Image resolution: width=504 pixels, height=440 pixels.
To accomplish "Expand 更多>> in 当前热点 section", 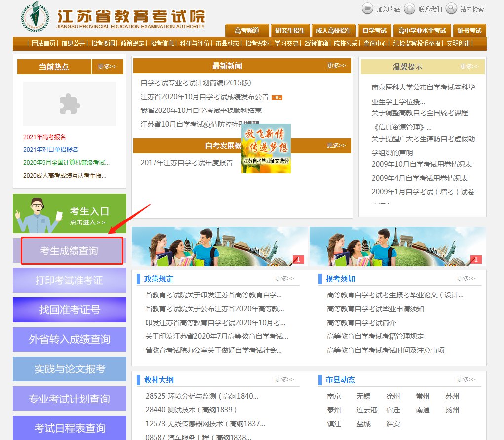I will (x=107, y=67).
